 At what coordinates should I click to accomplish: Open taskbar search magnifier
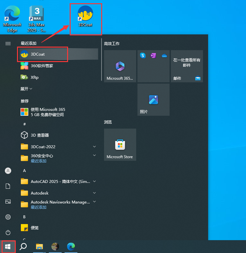coord(23,247)
